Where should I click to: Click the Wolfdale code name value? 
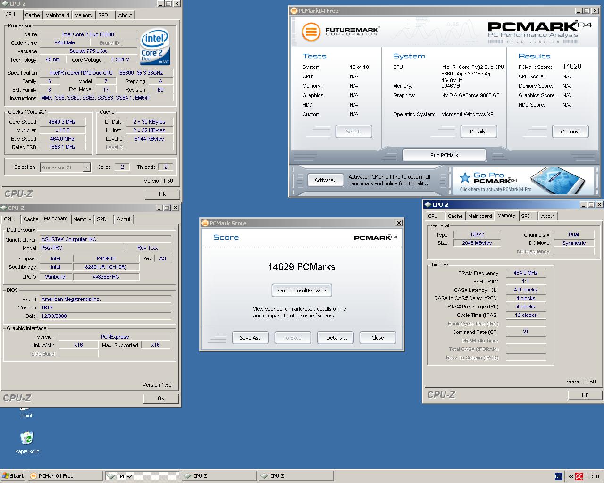point(65,42)
